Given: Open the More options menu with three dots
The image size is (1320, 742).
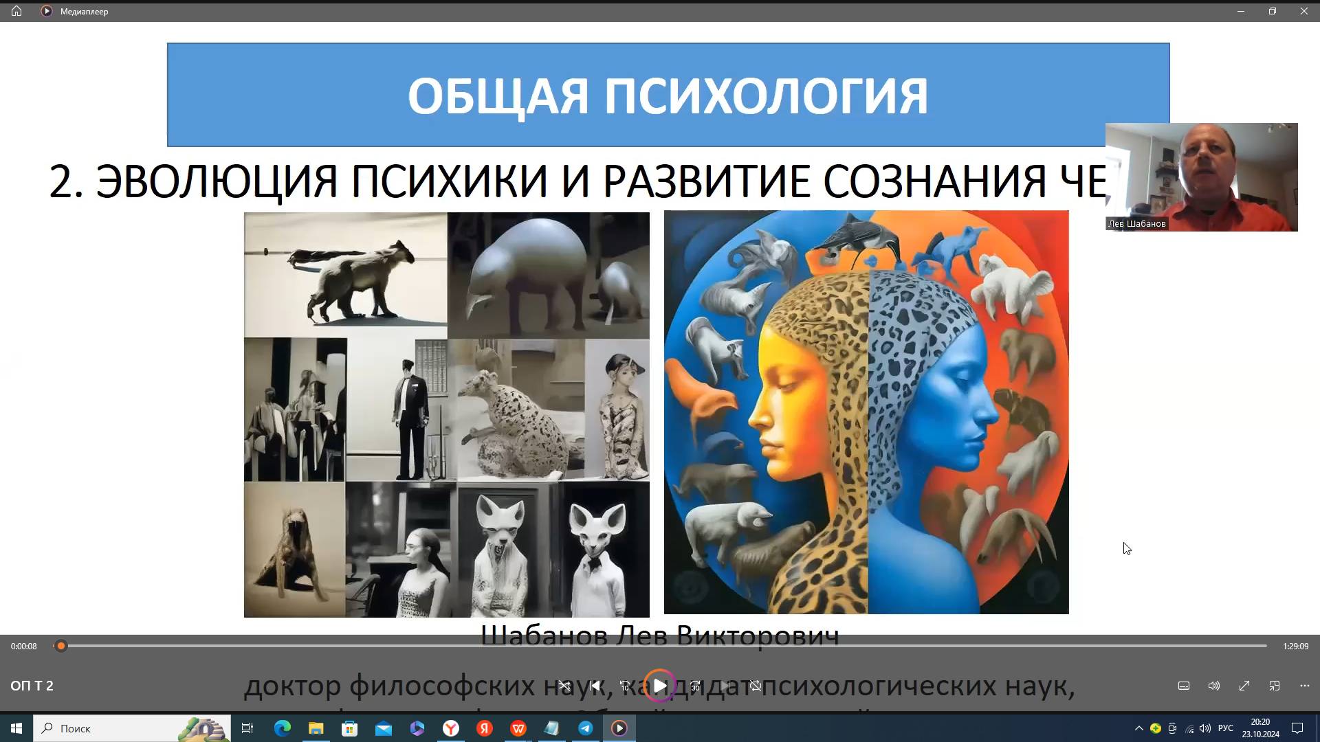Looking at the screenshot, I should coord(1303,685).
